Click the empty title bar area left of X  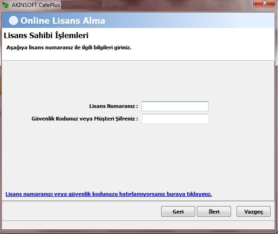coord(177,5)
